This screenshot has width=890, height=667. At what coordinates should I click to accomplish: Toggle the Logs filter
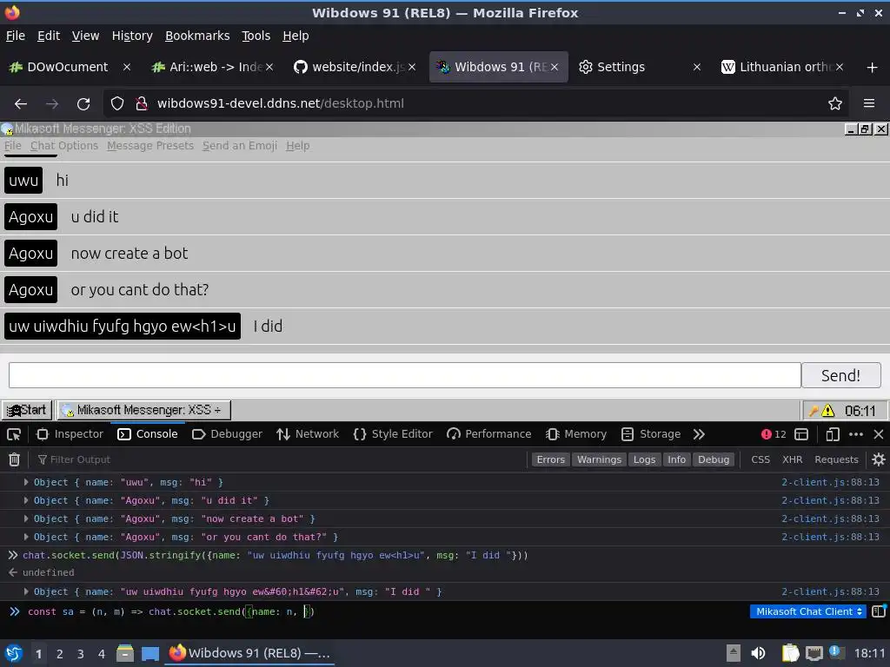coord(644,459)
